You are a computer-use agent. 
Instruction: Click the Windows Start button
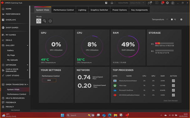click(x=62, y=115)
